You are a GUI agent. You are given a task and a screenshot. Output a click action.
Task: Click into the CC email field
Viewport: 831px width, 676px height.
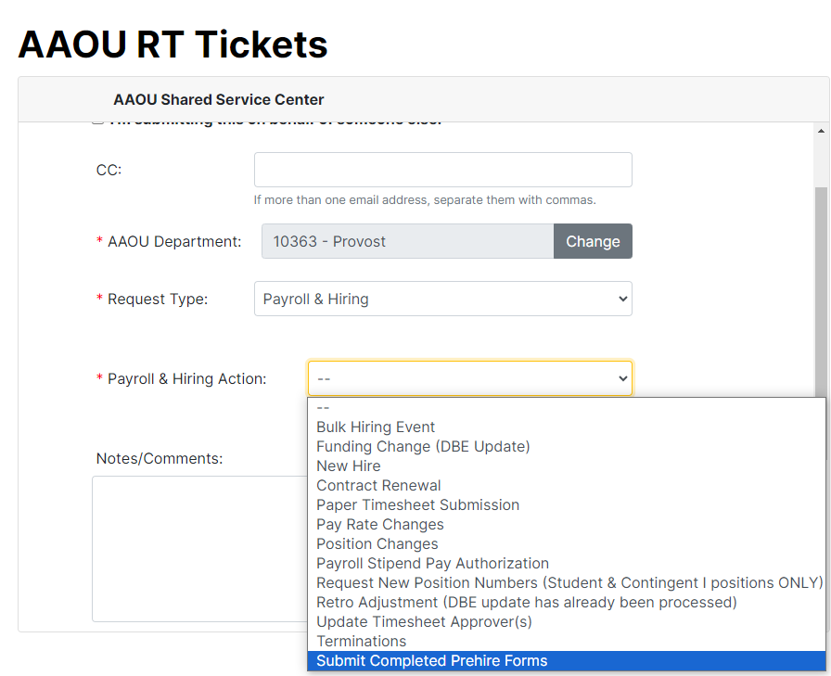point(442,170)
